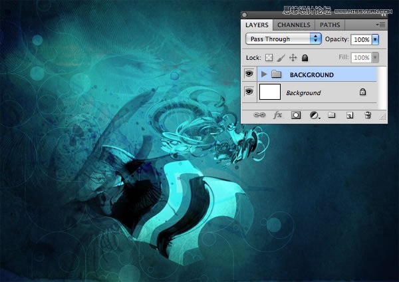Screen dimensions: 399x282
Task: Click the delete layer trash icon
Action: click(x=368, y=115)
